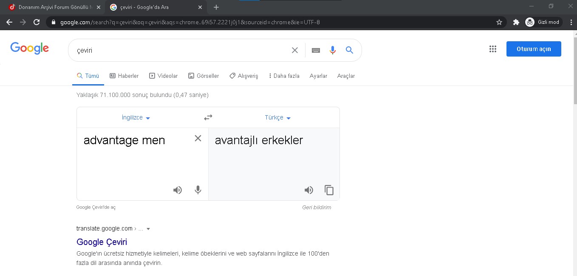Expand the Türkçe target language dropdown
Viewport: 577px width, 276px height.
pyautogui.click(x=278, y=118)
